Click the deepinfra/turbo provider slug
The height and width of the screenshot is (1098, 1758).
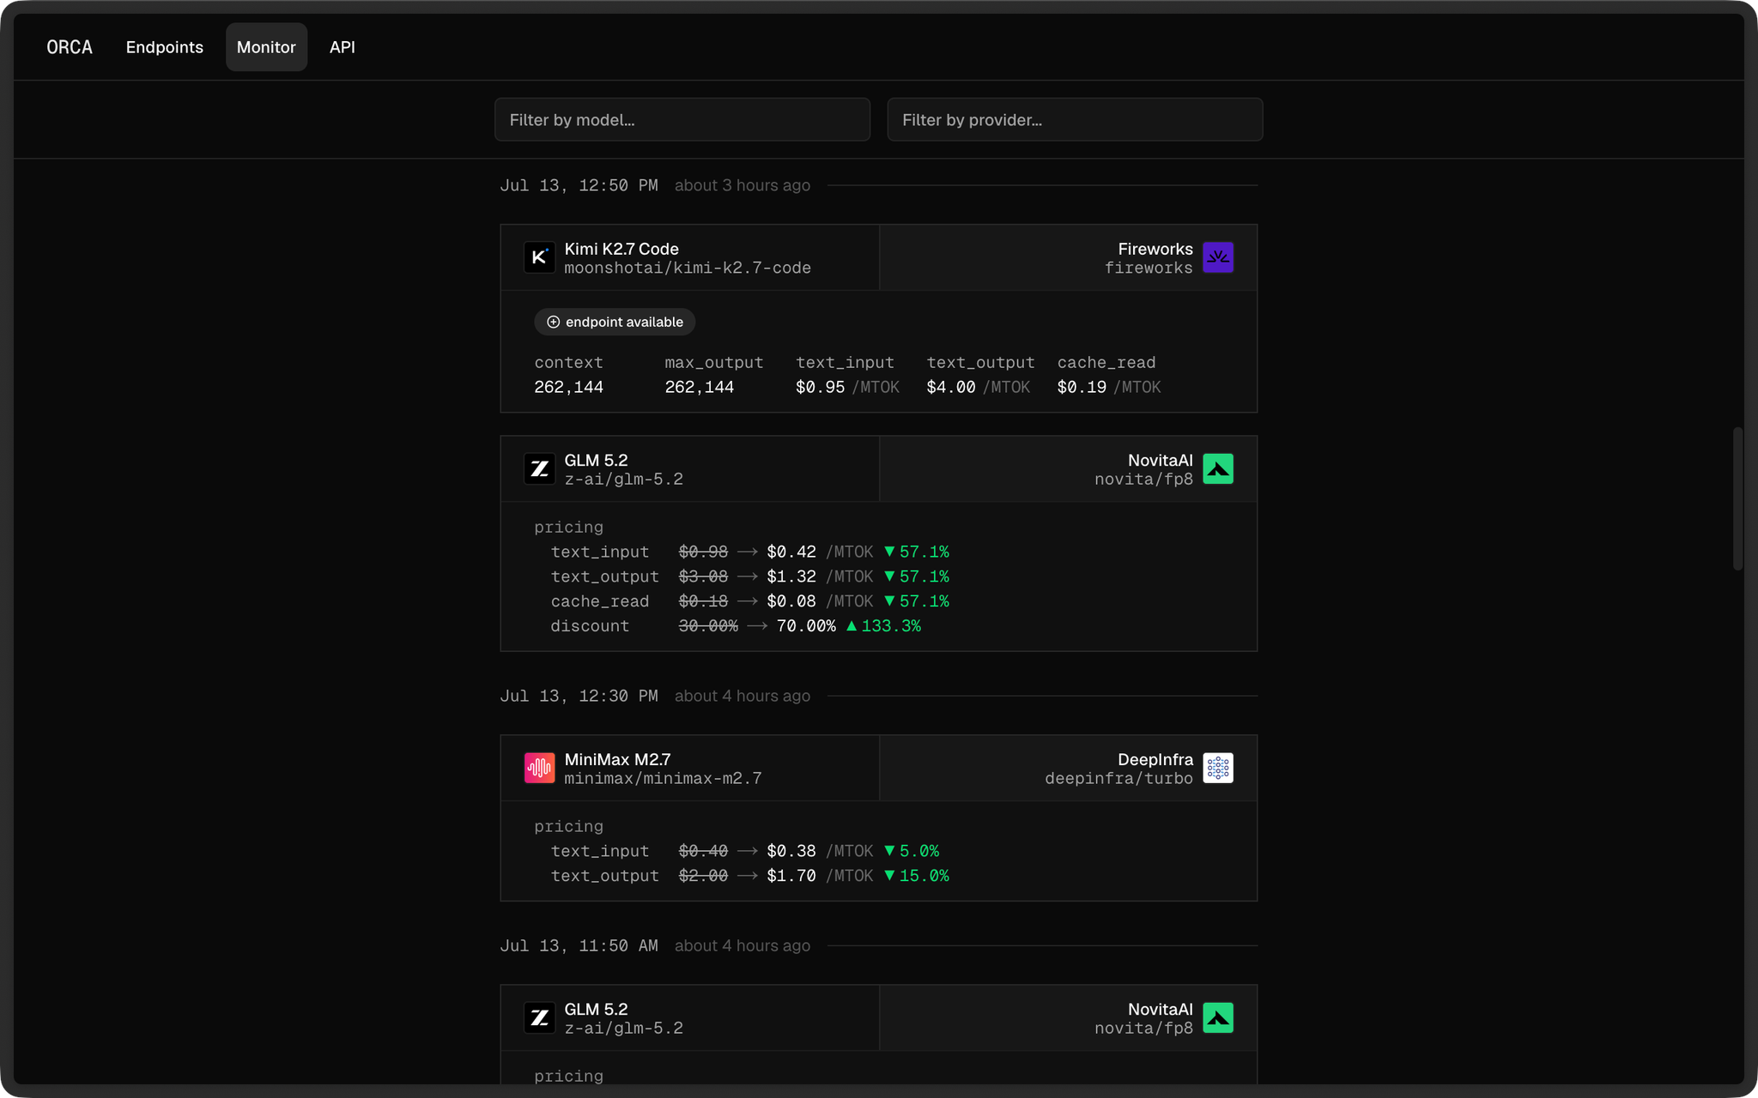pyautogui.click(x=1119, y=779)
